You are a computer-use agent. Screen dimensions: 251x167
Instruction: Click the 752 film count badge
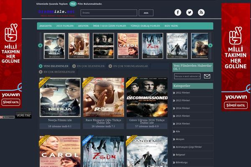73,4
